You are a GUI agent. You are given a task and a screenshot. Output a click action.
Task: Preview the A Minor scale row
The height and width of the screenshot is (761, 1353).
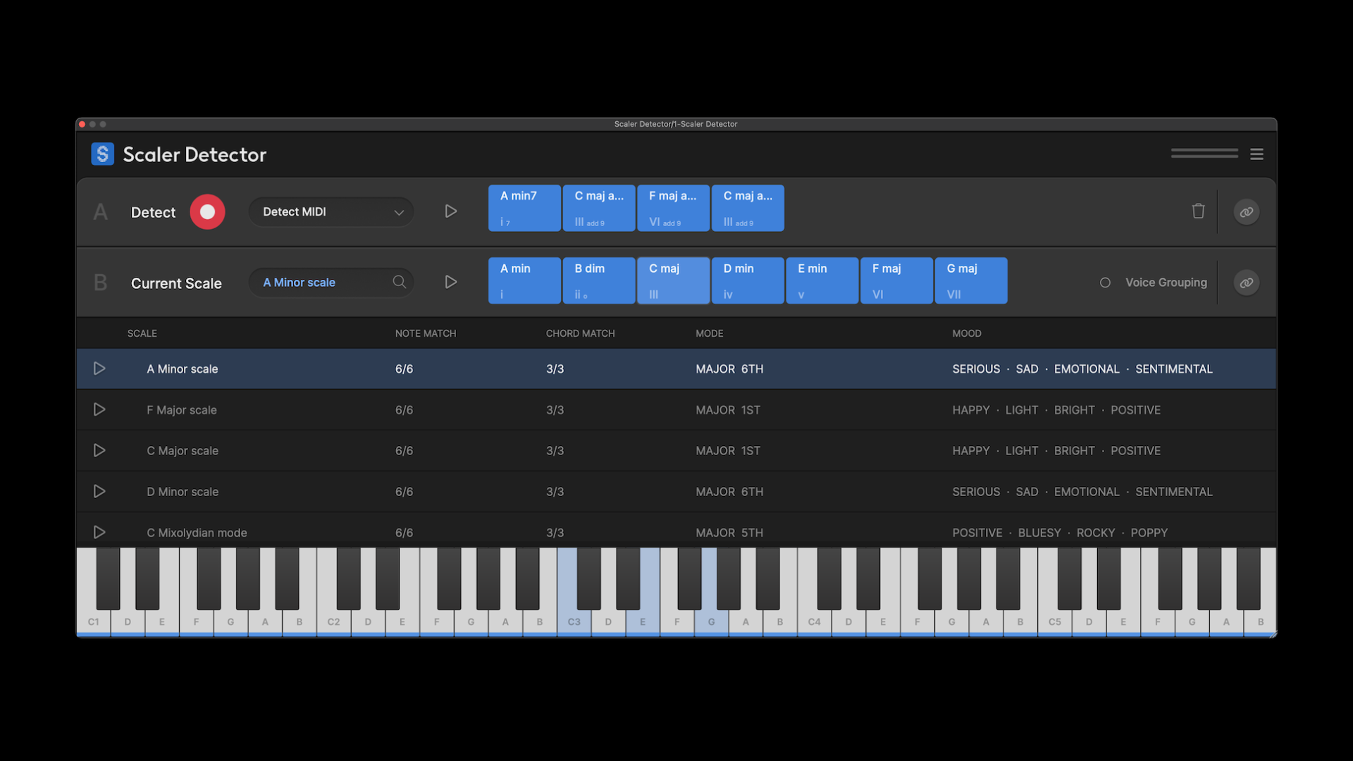tap(99, 369)
